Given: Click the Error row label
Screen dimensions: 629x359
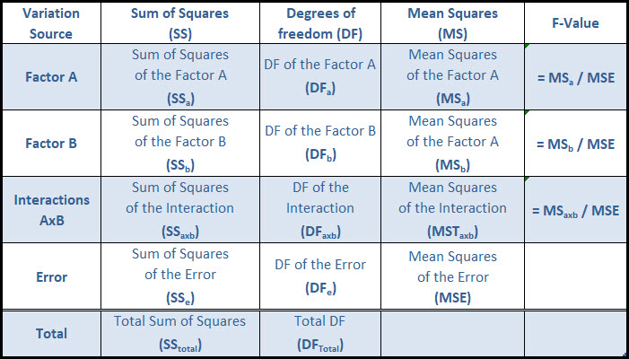Looking at the screenshot, I should pyautogui.click(x=51, y=276).
